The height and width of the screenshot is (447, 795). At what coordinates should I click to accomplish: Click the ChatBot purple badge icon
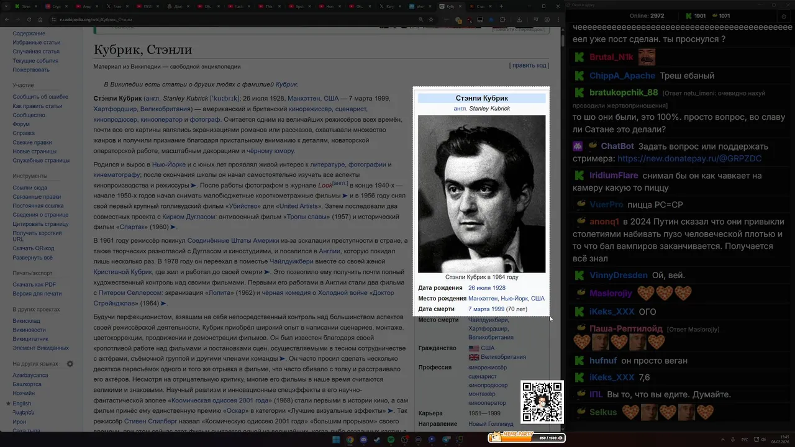578,147
